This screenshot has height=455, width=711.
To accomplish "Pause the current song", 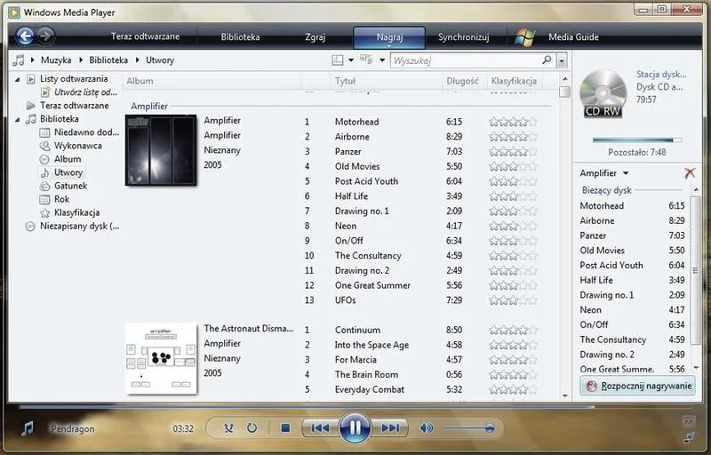I will (x=355, y=427).
